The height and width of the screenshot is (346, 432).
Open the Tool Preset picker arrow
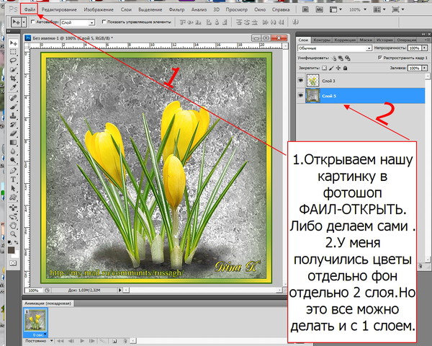pyautogui.click(x=24, y=22)
